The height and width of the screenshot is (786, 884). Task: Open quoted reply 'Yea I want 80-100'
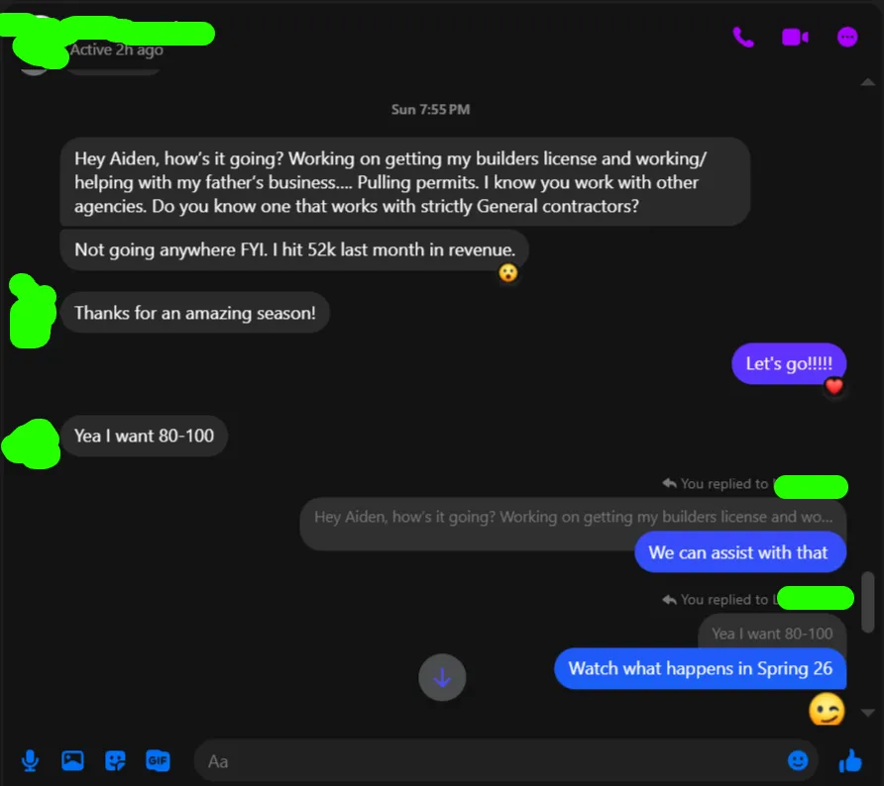(772, 634)
